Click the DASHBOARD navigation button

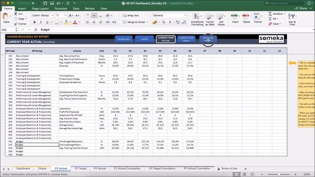(x=124, y=39)
